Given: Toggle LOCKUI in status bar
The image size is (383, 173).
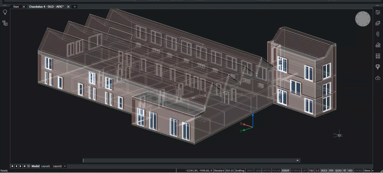Looking at the screenshot, I should click(358, 171).
